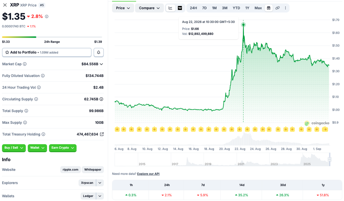Click the 30d +26.3% performance cell
The width and height of the screenshot is (344, 201).
[283, 195]
